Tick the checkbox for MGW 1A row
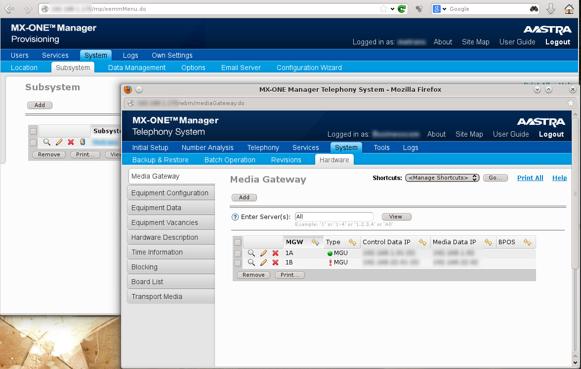The height and width of the screenshot is (369, 581). (238, 254)
